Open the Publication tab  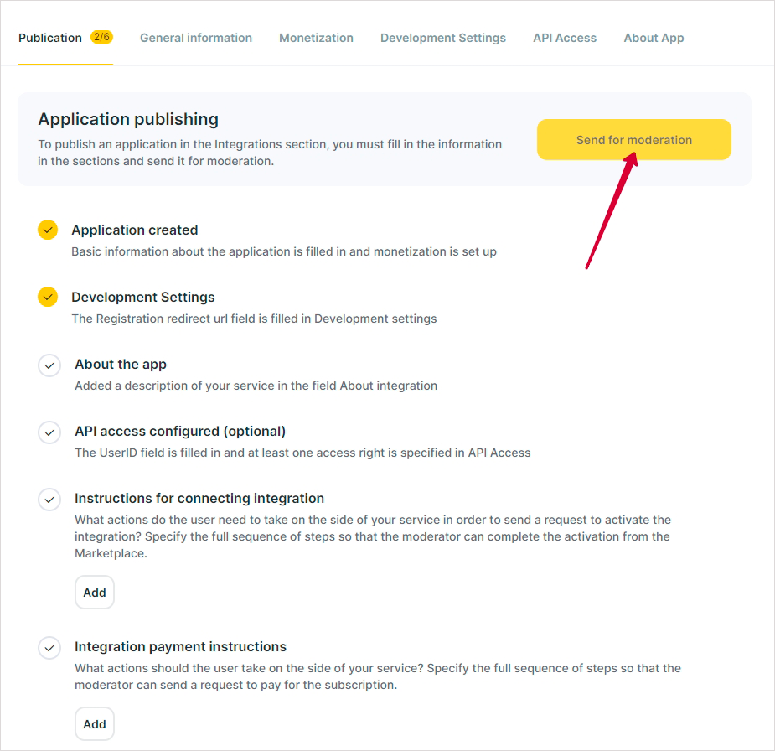50,38
